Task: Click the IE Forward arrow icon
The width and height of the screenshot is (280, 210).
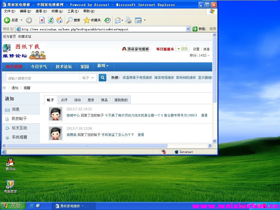Action: click(29, 20)
